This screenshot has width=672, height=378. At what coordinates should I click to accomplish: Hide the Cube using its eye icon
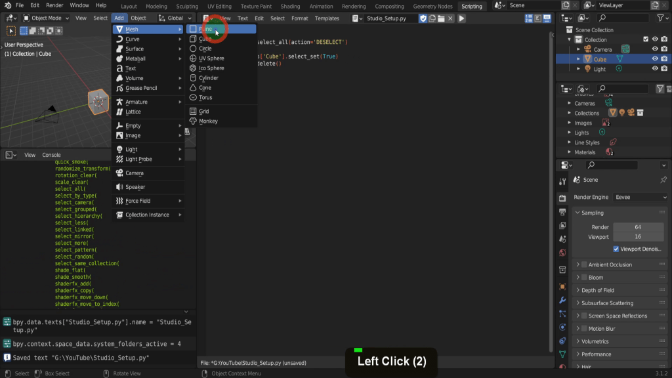[654, 59]
